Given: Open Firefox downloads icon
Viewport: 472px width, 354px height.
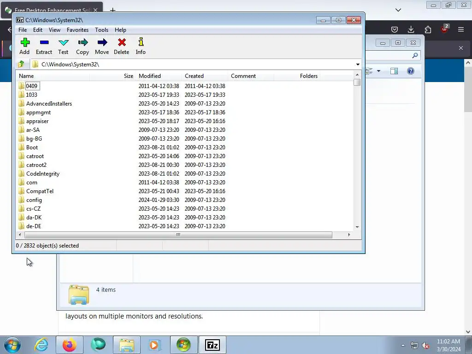Looking at the screenshot, I should point(411,29).
